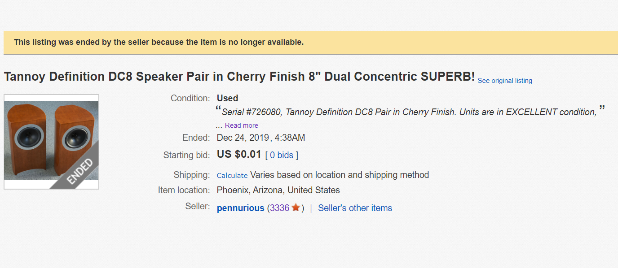View the 3336 feedback score

point(279,208)
